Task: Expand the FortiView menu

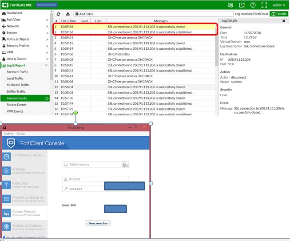Action: point(25,20)
